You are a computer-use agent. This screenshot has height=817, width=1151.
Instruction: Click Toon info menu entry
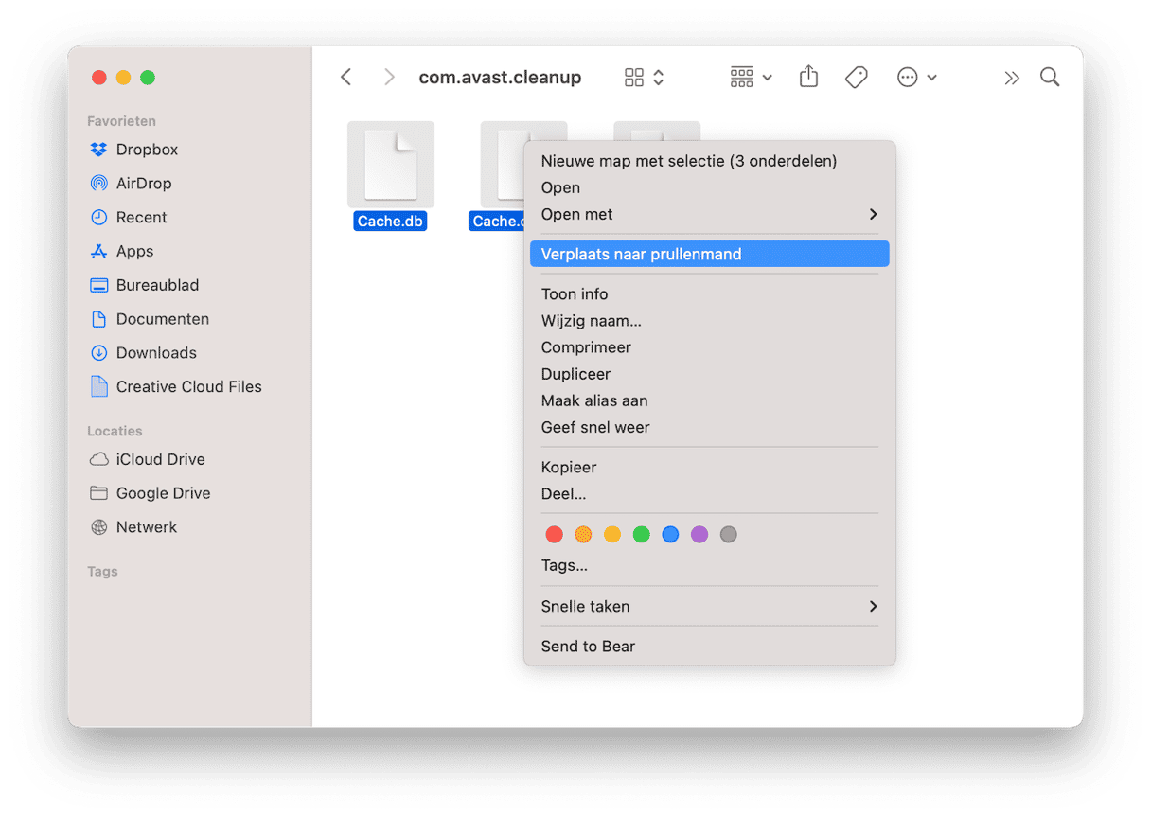coord(575,294)
